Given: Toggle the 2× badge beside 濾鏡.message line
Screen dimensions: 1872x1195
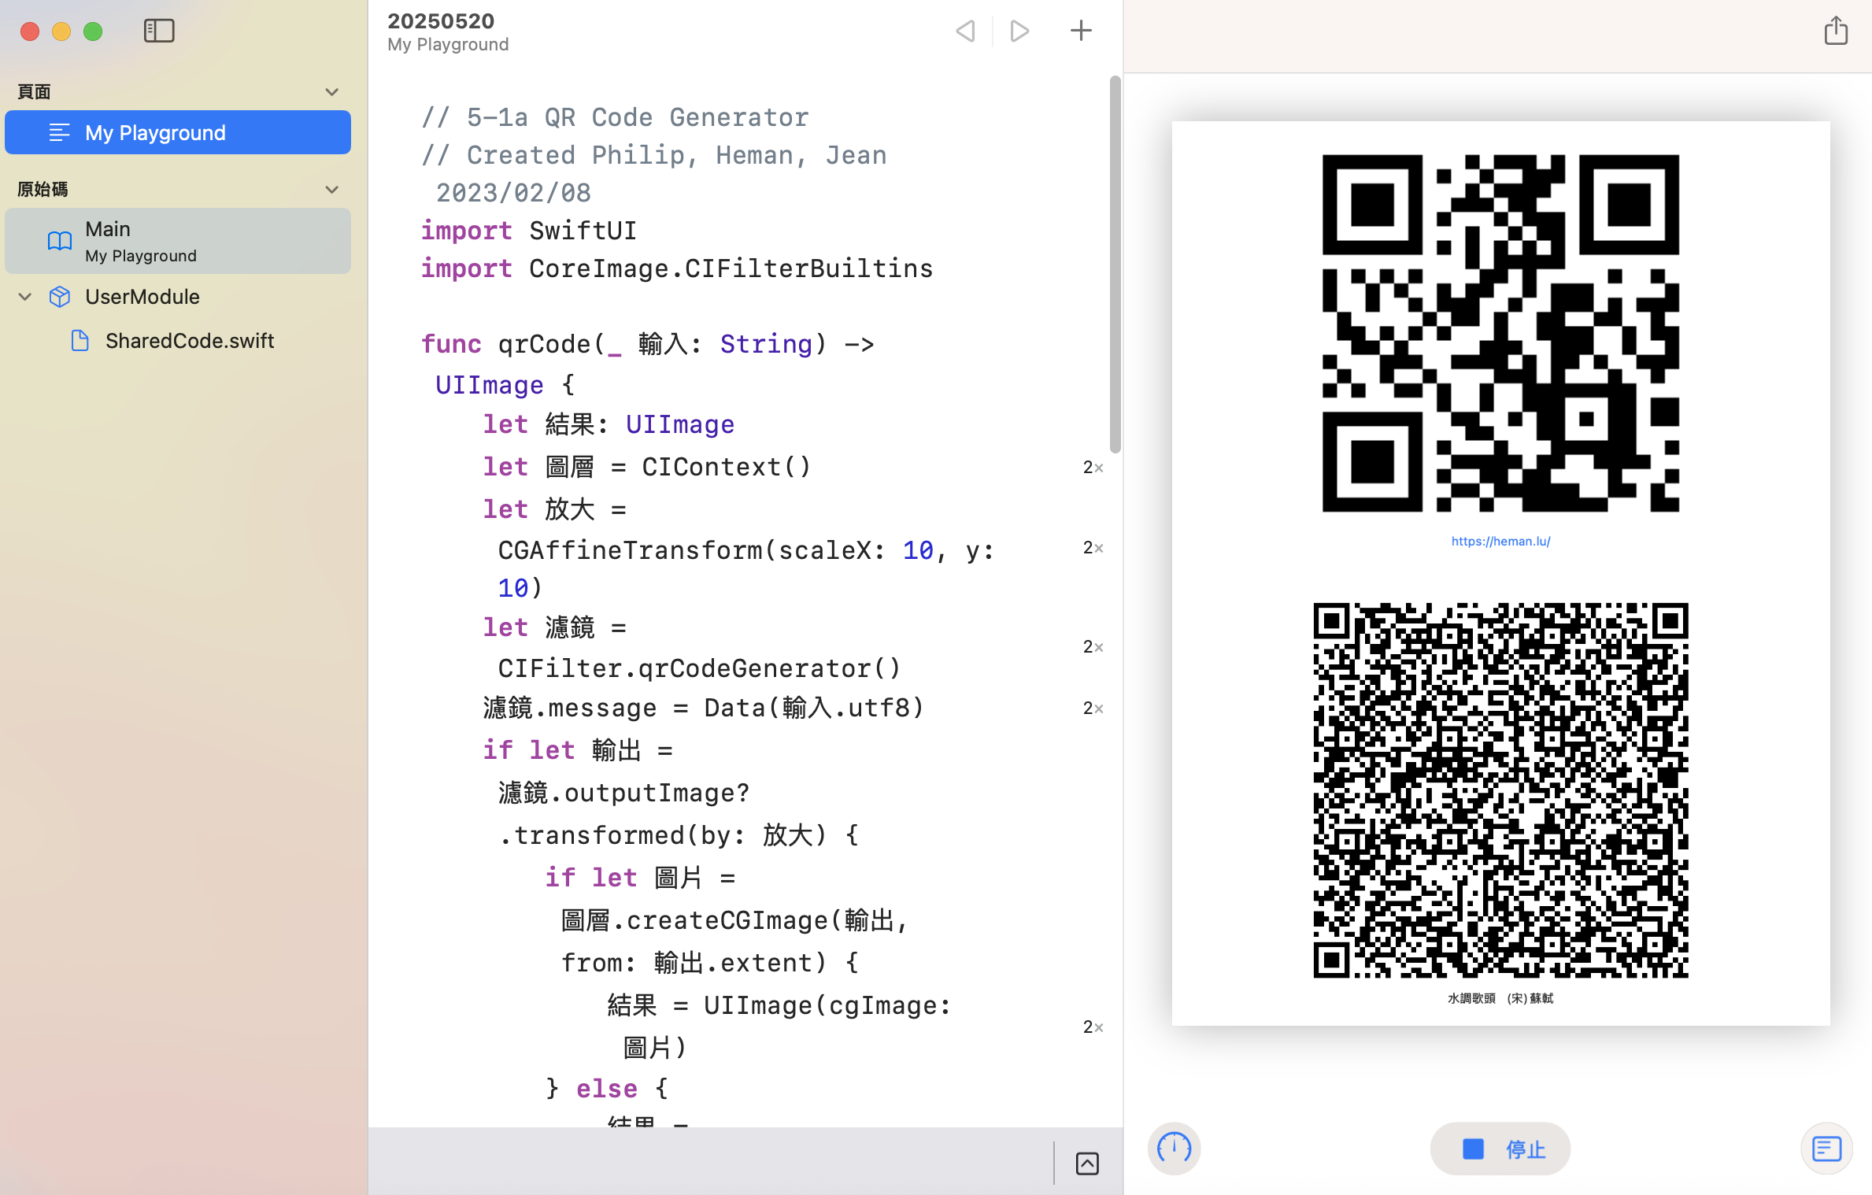Looking at the screenshot, I should point(1093,708).
